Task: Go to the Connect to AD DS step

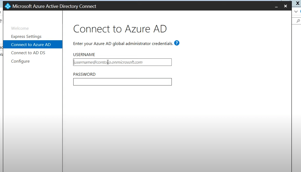Action: click(28, 53)
